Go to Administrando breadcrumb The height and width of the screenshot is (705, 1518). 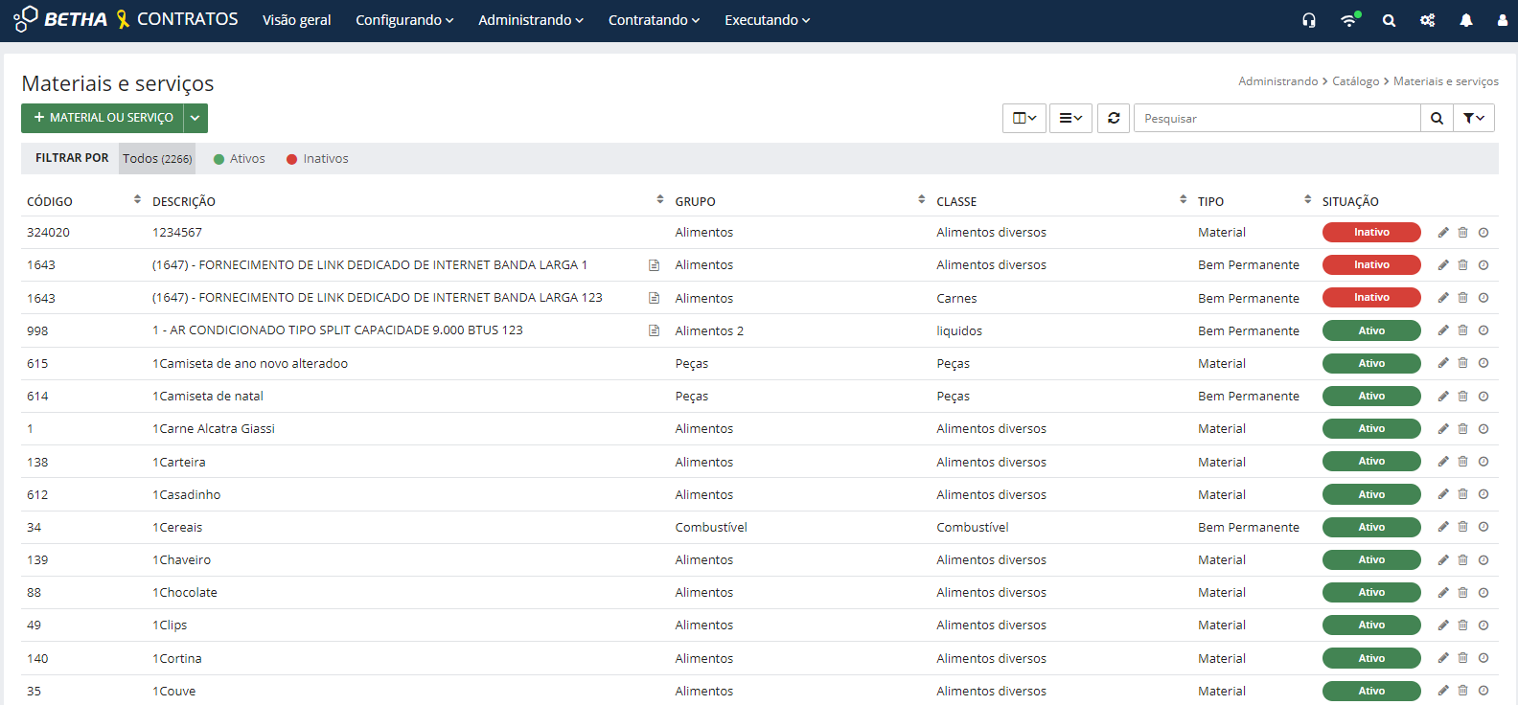click(1278, 81)
